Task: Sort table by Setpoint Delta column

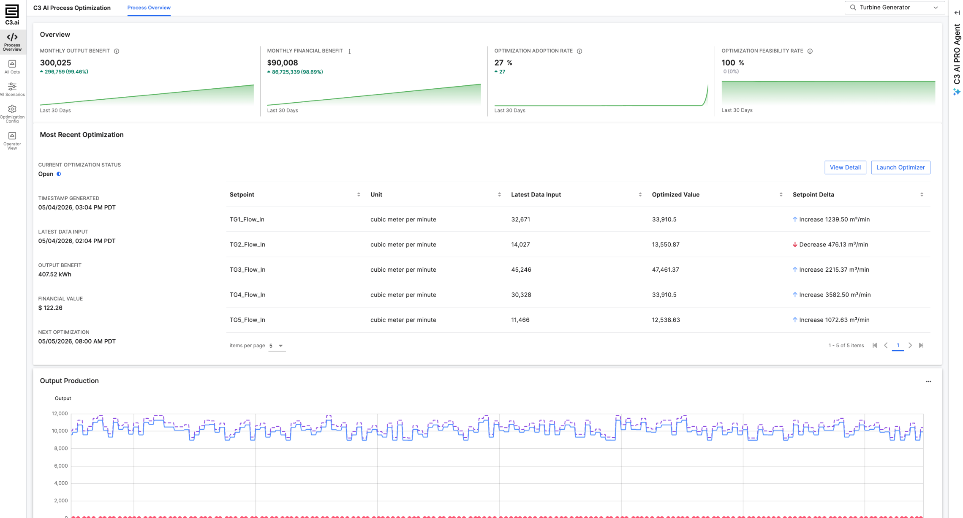Action: pos(922,194)
